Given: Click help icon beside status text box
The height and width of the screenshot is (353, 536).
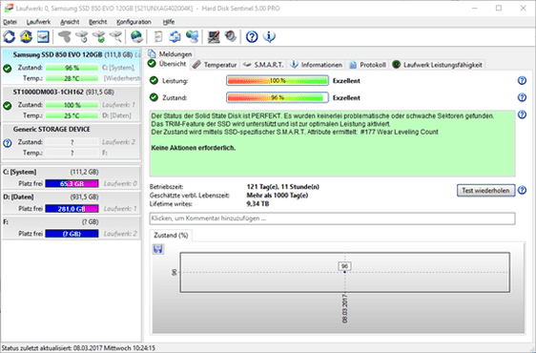Looking at the screenshot, I should 522,114.
